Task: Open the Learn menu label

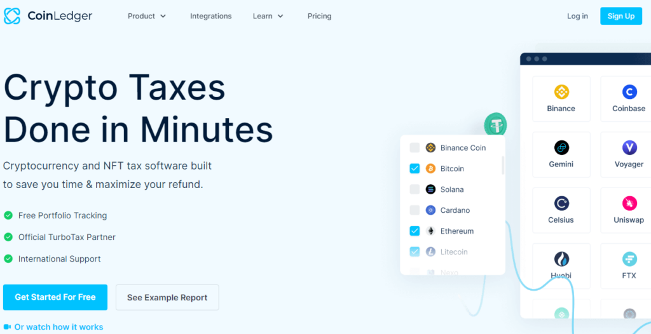Action: [263, 16]
